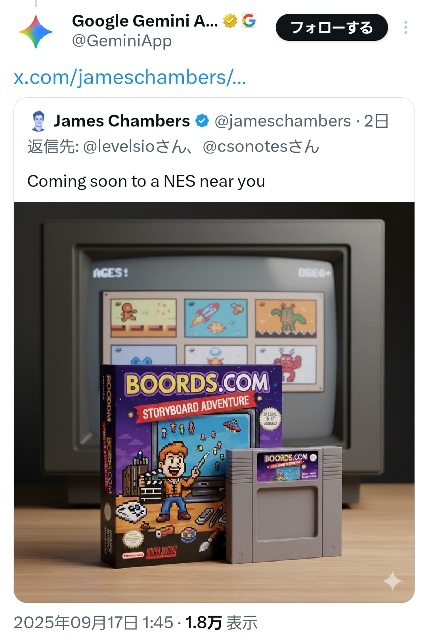The width and height of the screenshot is (428, 643).
Task: Click the @csonotes mention in reply line
Action: click(x=245, y=146)
